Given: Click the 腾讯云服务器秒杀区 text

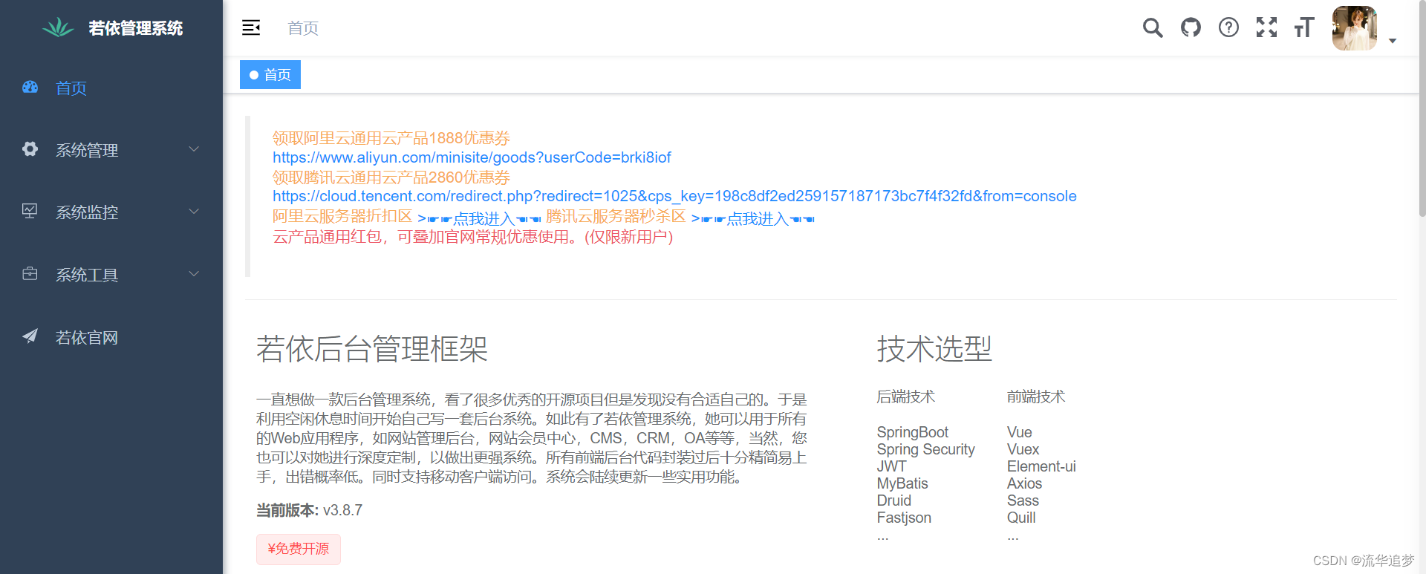Looking at the screenshot, I should coord(616,216).
